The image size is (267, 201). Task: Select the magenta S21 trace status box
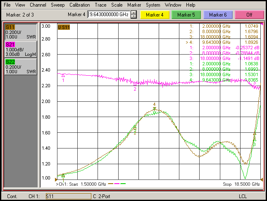click(x=21, y=49)
